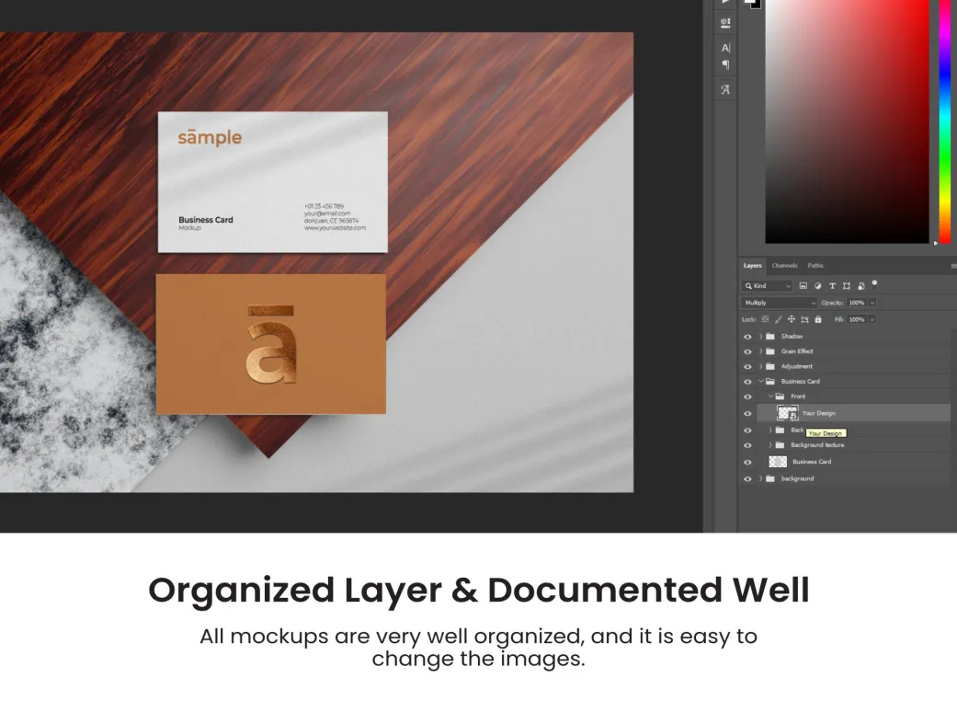Open the Opacity value dropdown arrow

[x=872, y=303]
